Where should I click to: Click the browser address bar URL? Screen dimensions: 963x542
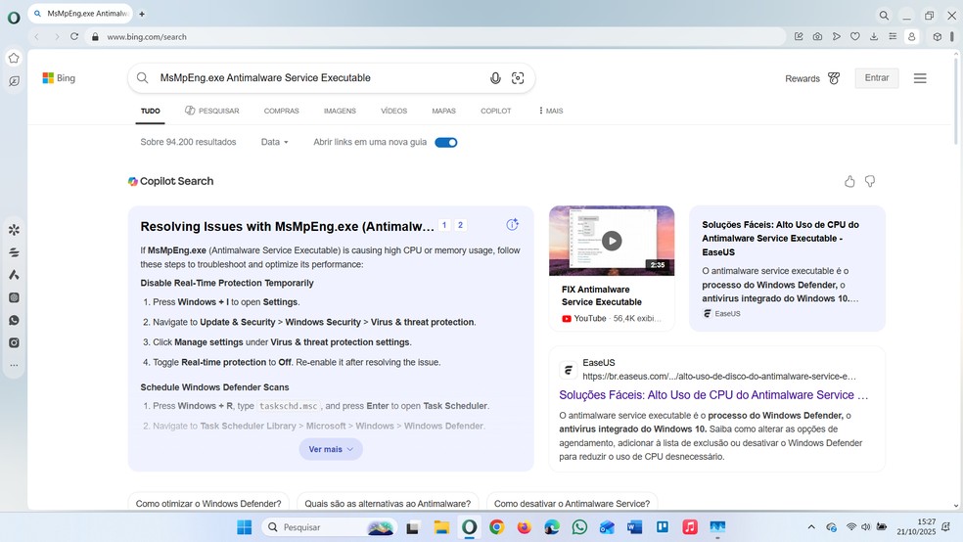147,37
